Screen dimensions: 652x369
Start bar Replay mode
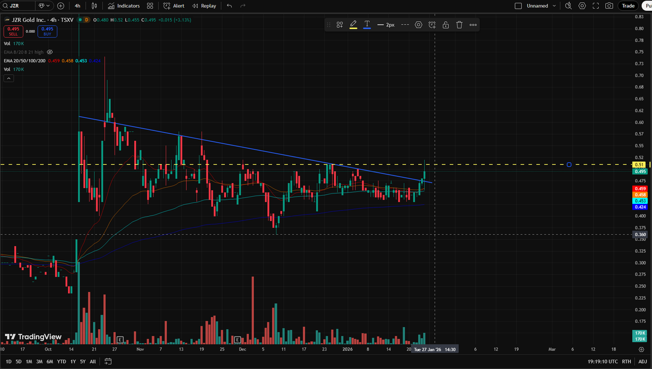[204, 5]
